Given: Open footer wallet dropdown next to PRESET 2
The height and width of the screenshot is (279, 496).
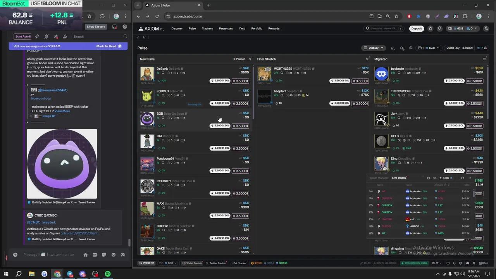Looking at the screenshot, I should (x=168, y=263).
